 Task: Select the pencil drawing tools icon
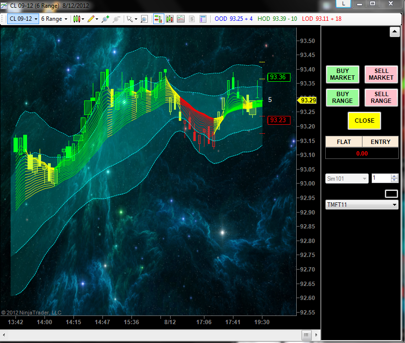pos(91,19)
